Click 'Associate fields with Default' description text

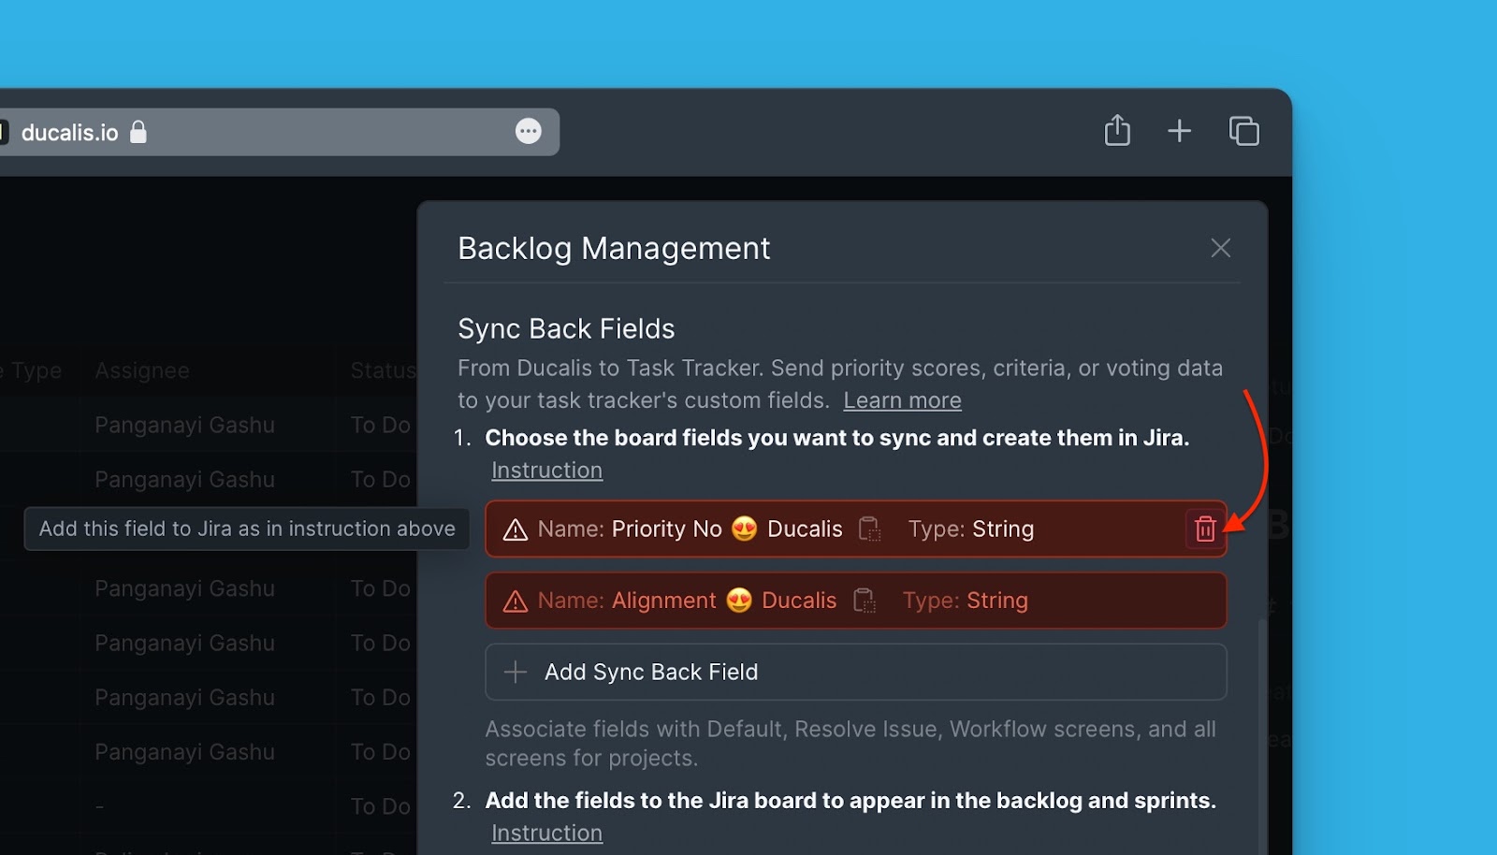pos(850,743)
